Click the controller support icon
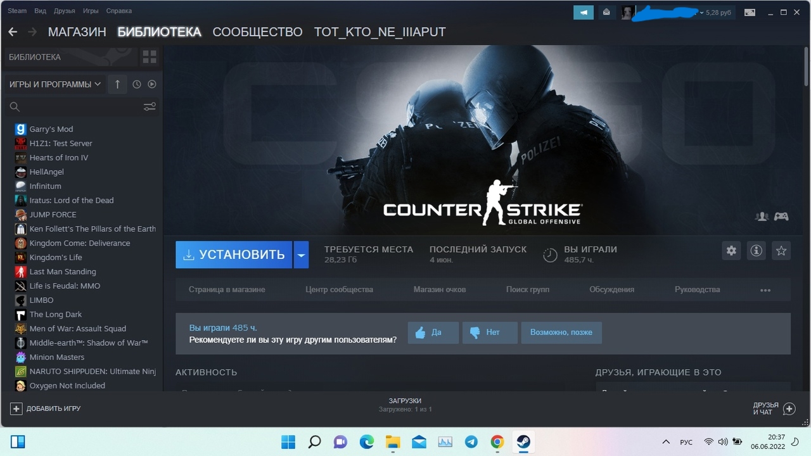Screen dimensions: 811x456 coord(782,217)
